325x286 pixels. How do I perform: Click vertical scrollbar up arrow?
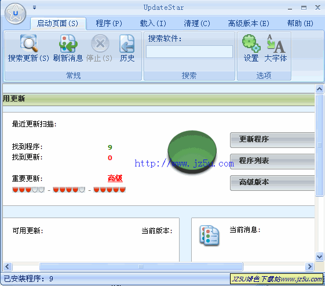(x=319, y=89)
